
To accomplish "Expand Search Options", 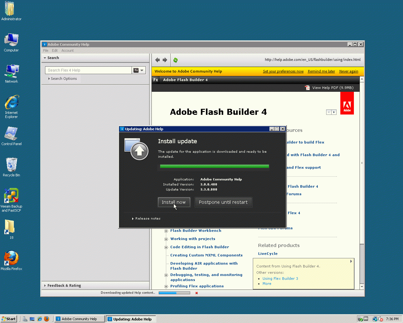I will click(62, 79).
